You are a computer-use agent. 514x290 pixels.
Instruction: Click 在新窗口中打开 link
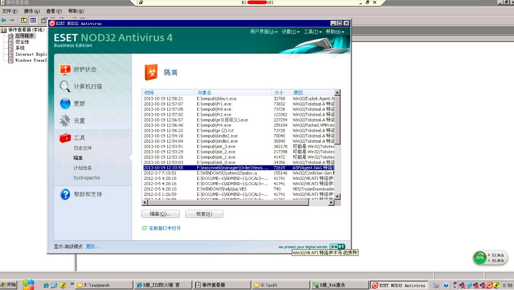(x=165, y=228)
